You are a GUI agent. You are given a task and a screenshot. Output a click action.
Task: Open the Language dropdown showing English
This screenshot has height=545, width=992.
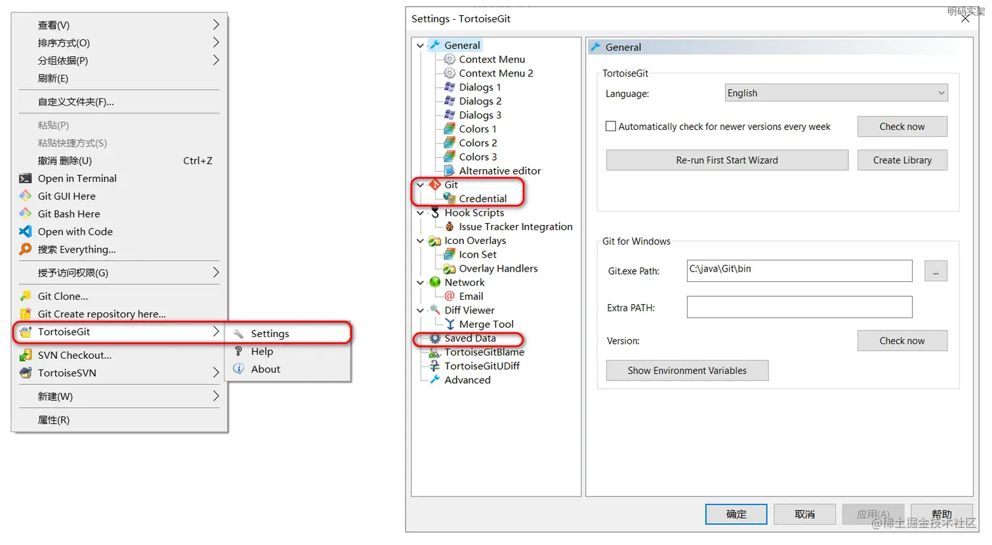(837, 93)
